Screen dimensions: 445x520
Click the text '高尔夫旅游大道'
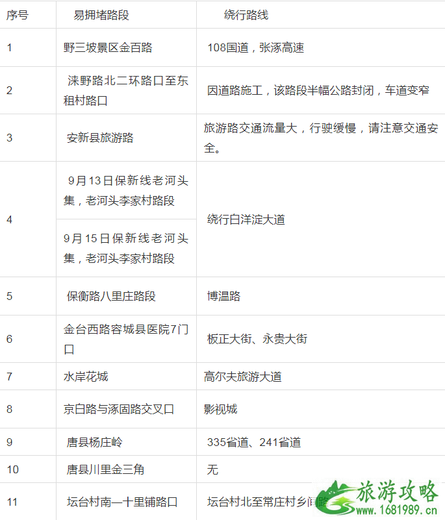tap(242, 377)
